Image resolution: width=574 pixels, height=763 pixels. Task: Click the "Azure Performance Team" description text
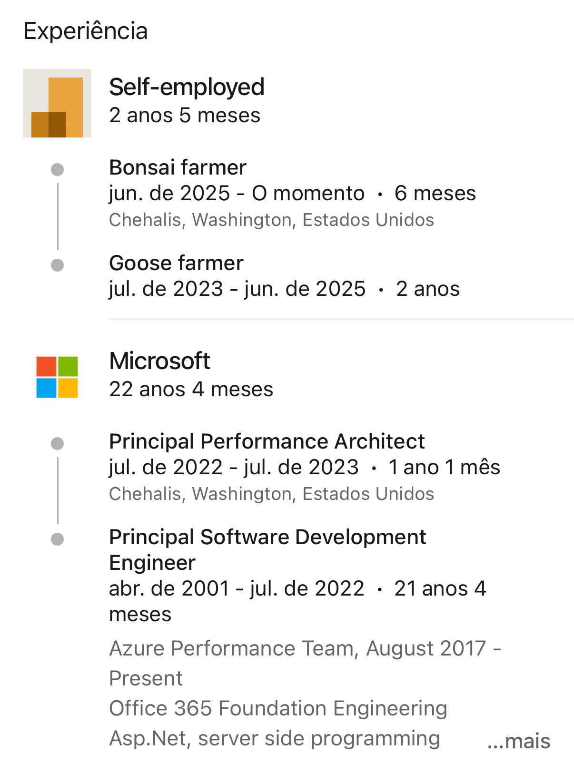point(305,649)
